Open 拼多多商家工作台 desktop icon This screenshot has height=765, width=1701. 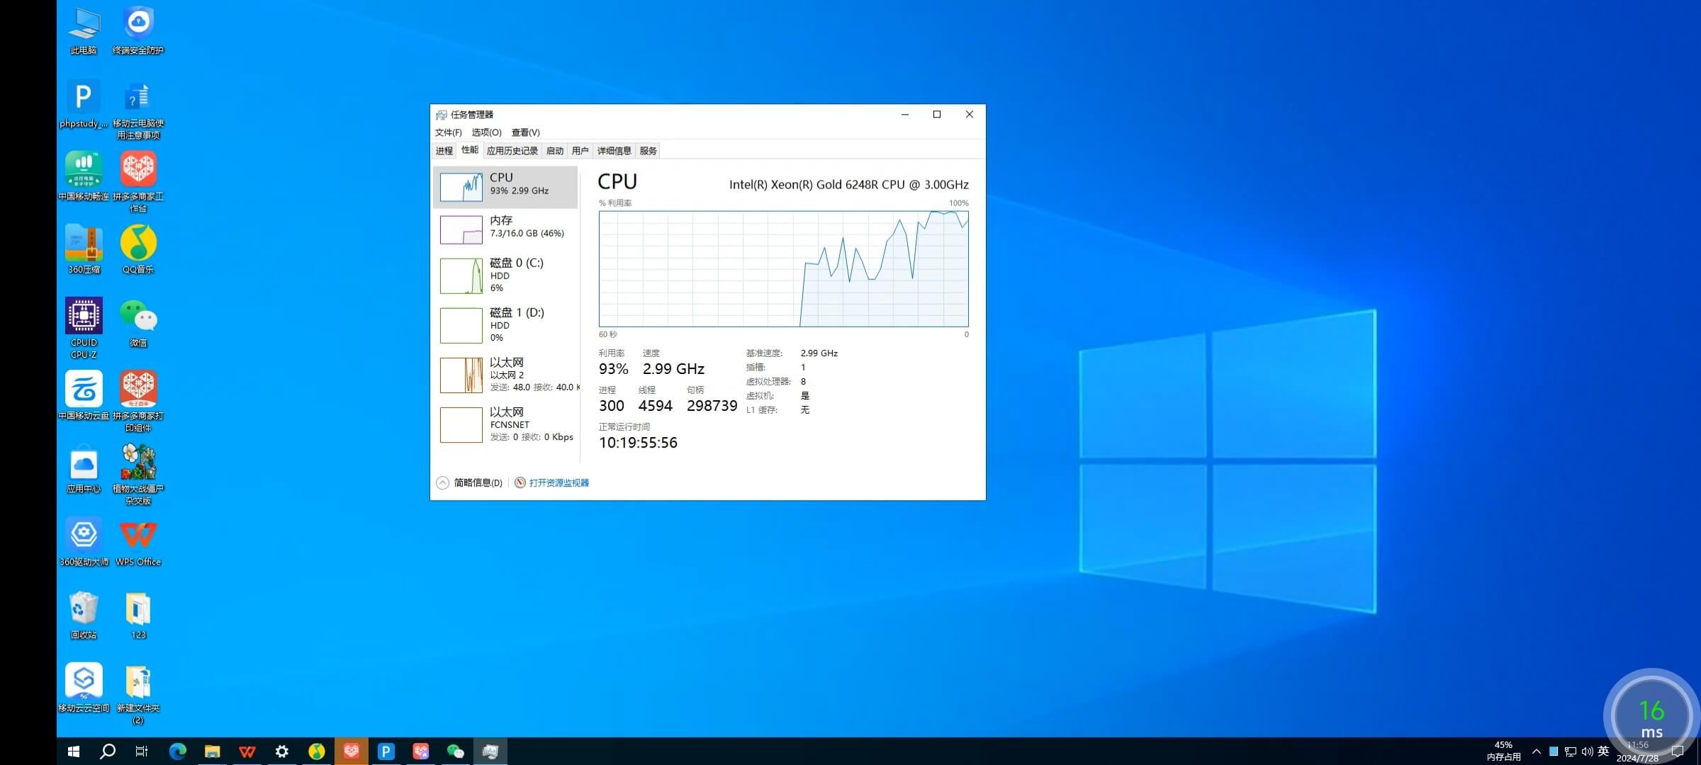pos(138,182)
